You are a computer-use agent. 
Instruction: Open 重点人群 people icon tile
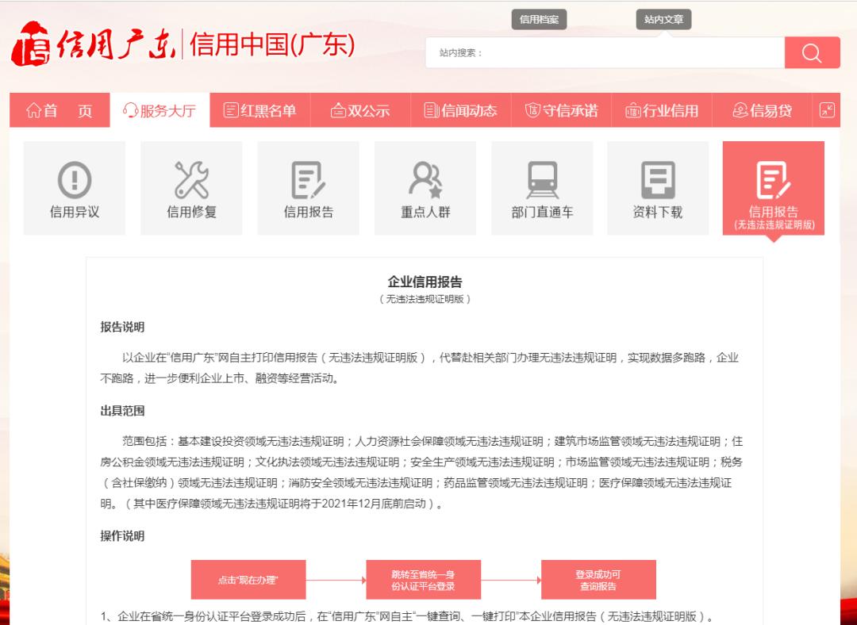point(425,188)
